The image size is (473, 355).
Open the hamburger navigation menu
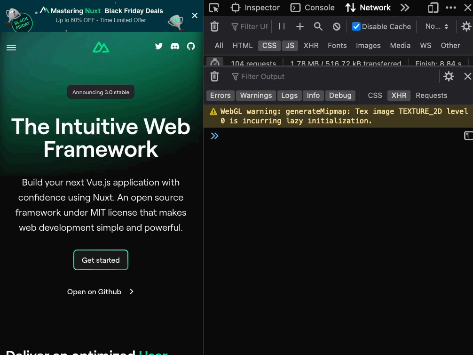[x=11, y=48]
